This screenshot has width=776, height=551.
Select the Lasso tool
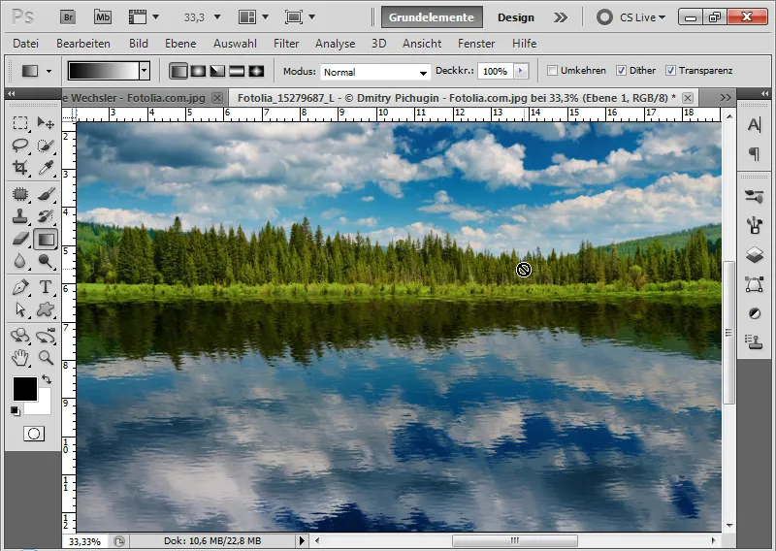[x=19, y=146]
